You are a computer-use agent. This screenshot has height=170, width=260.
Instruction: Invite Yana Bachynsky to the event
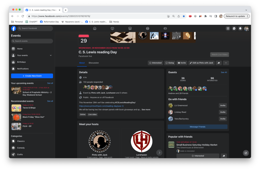[223, 119]
